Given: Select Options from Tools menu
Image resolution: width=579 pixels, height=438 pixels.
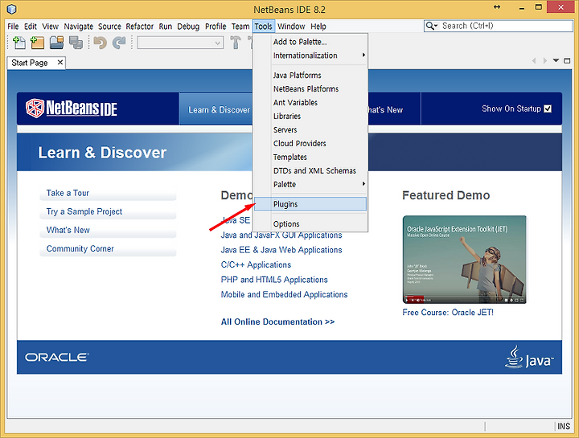Looking at the screenshot, I should 310,224.
